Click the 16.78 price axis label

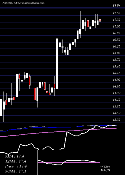[x=117, y=33]
